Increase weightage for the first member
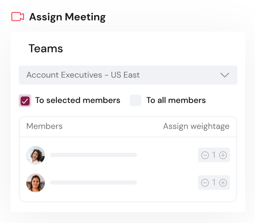Viewport: 255px width, 223px height. (x=223, y=155)
